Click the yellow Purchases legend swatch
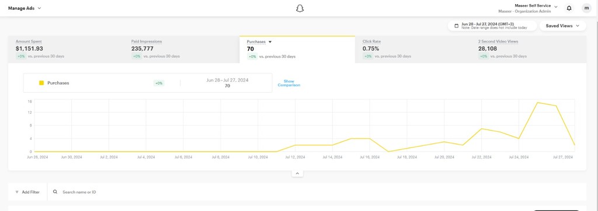The image size is (598, 211). coord(41,83)
